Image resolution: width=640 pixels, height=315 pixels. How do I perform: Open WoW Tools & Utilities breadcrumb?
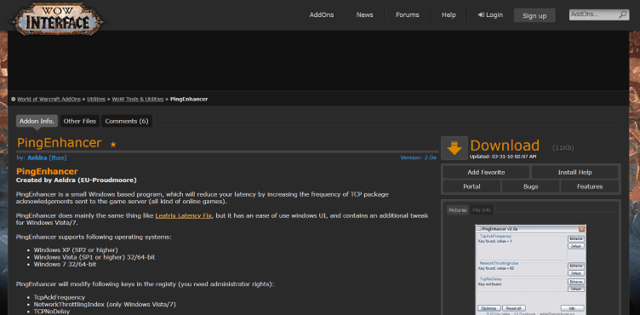point(138,100)
